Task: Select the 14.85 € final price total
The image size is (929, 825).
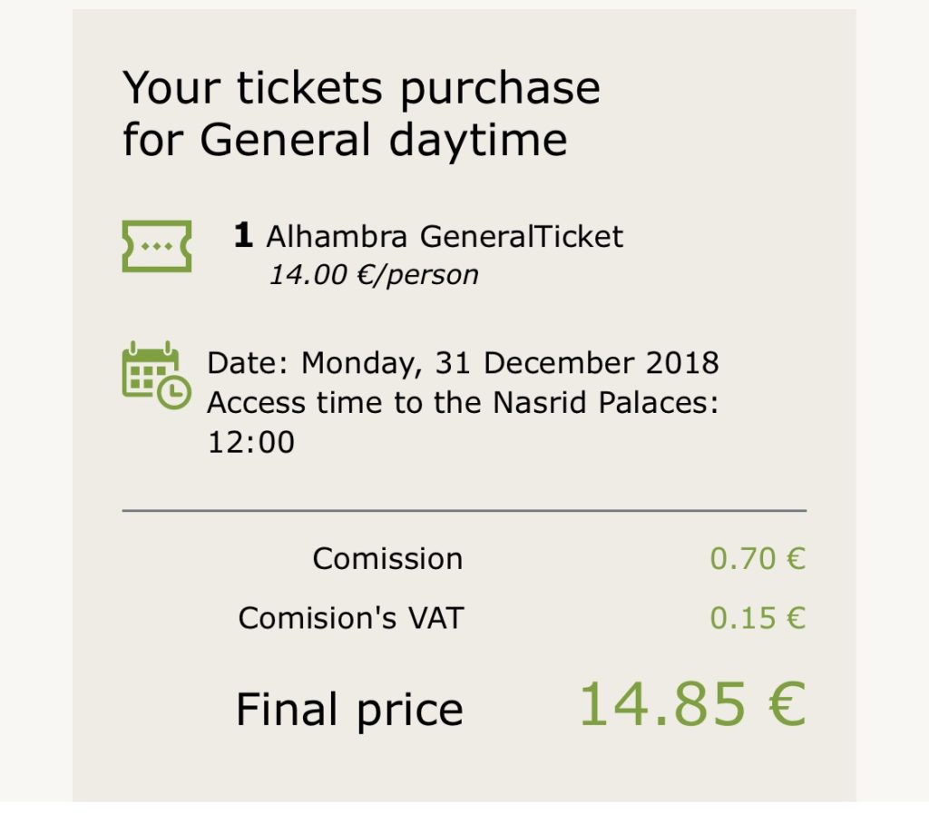Action: tap(691, 704)
